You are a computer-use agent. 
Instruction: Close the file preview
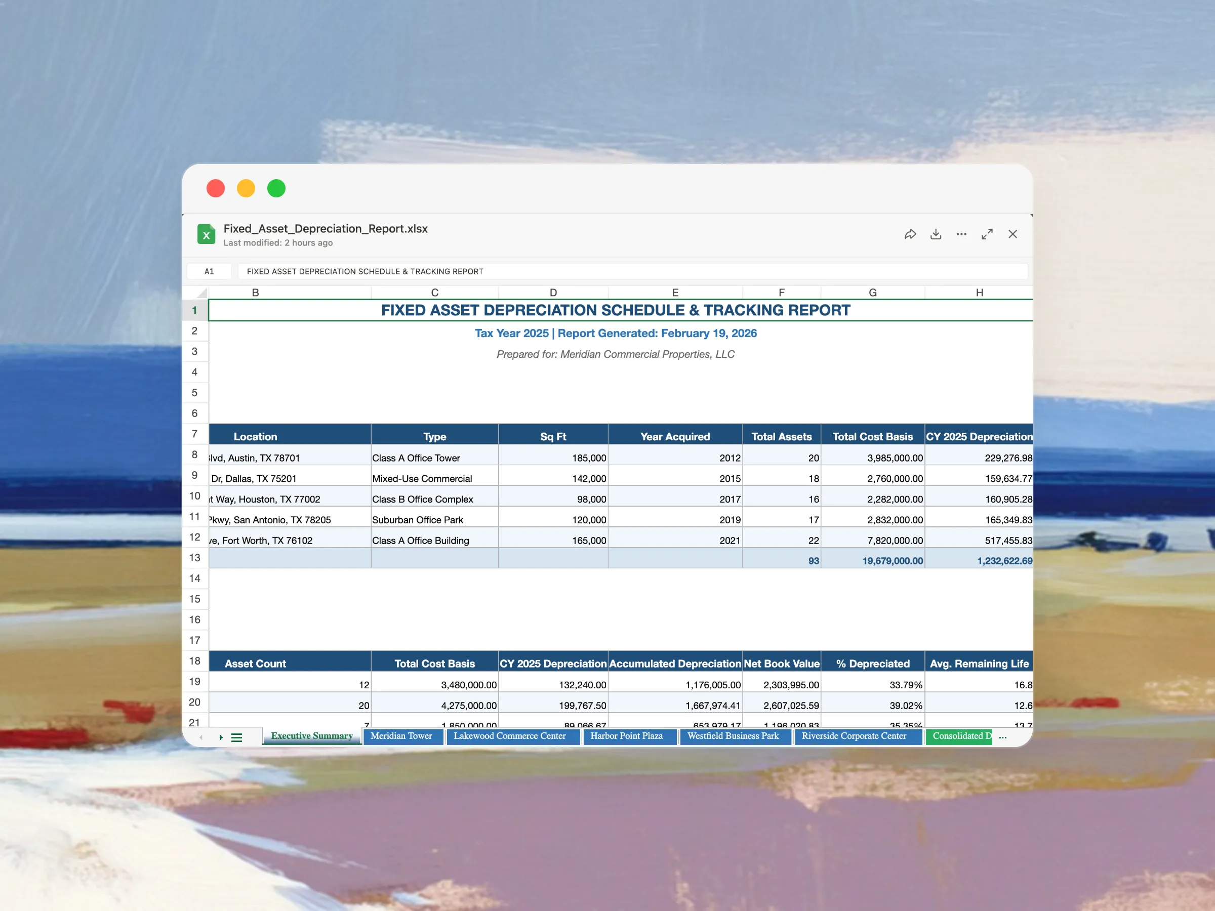pyautogui.click(x=1012, y=234)
